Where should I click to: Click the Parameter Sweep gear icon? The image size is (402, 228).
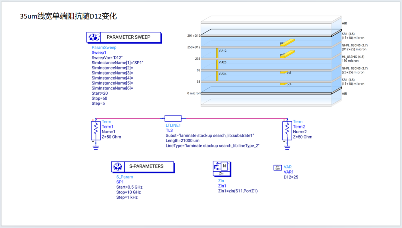click(x=94, y=37)
